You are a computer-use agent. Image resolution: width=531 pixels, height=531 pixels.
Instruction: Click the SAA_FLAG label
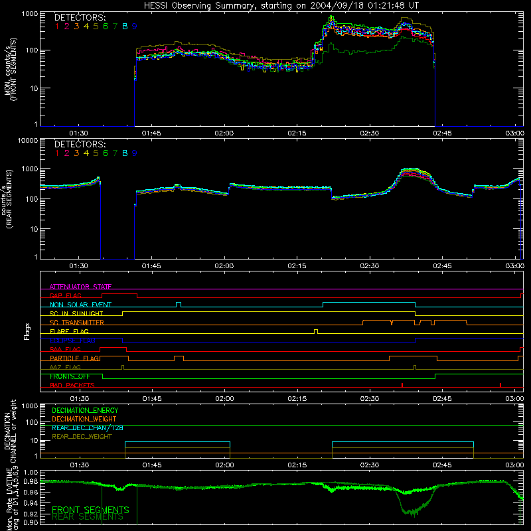coord(65,349)
